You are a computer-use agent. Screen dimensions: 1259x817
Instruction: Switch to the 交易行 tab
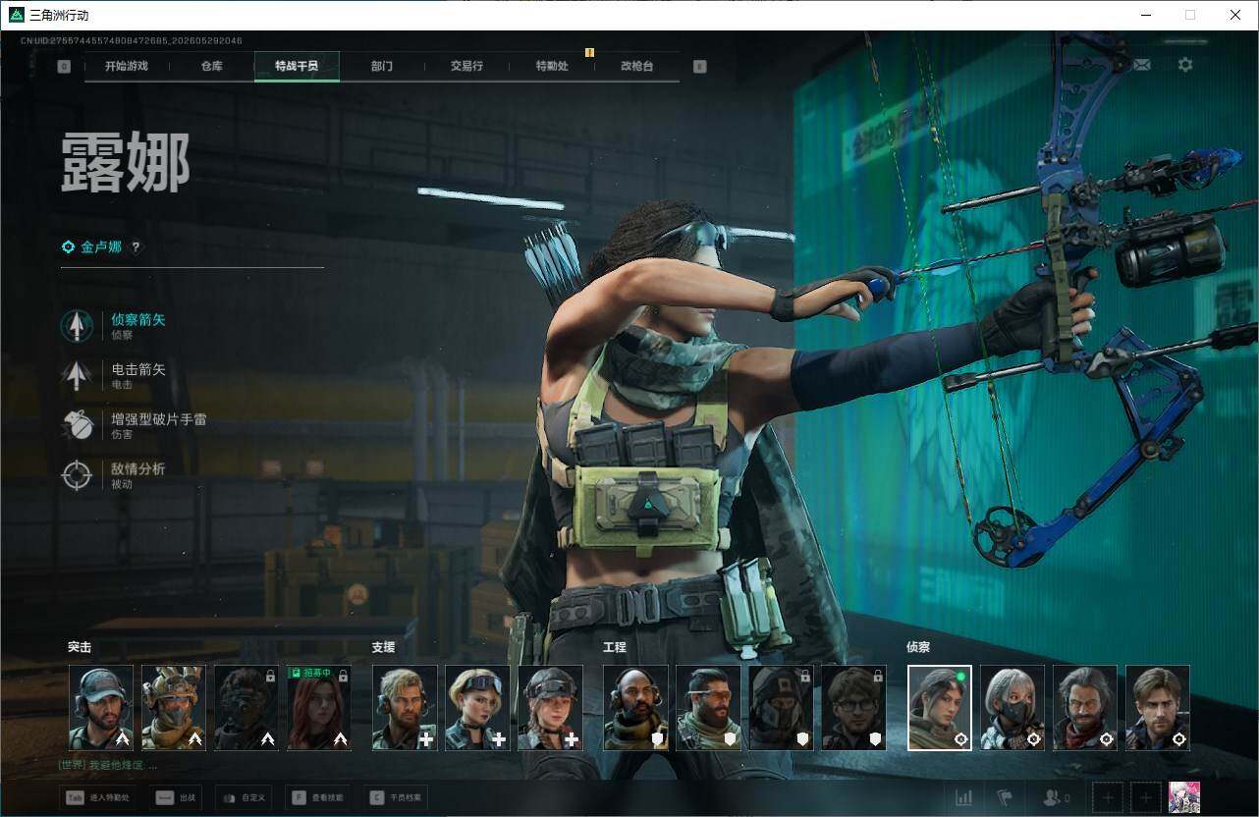coord(466,66)
